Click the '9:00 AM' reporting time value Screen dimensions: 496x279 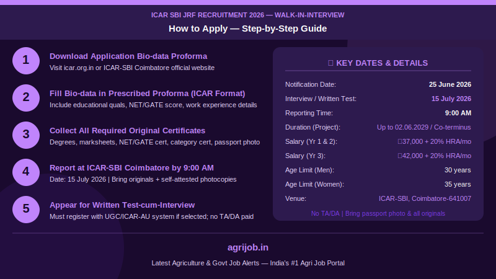click(458, 113)
